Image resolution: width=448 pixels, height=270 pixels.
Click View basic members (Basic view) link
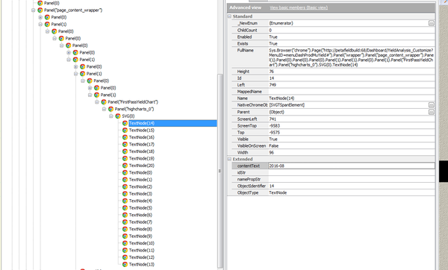299,7
